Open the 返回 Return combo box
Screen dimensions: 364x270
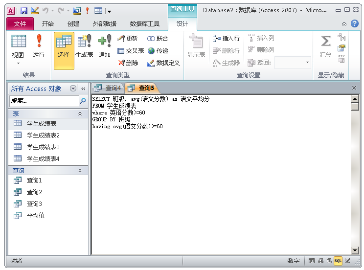point(293,63)
